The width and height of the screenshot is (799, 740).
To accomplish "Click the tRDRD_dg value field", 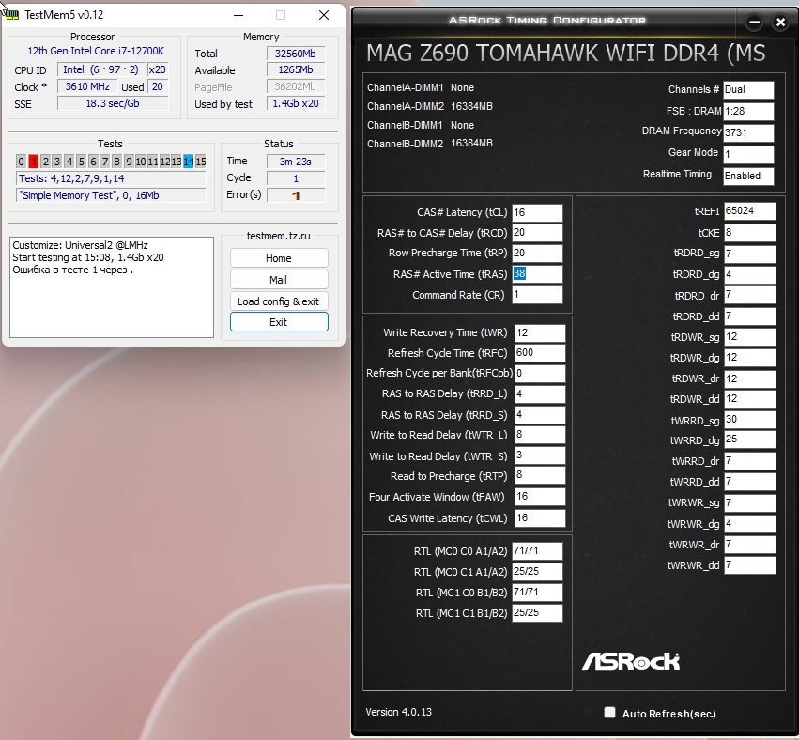I will click(x=749, y=275).
